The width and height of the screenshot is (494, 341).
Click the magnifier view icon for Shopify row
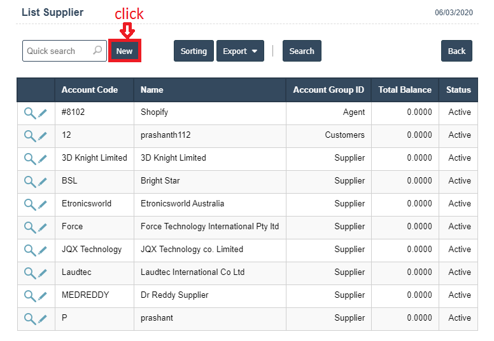click(x=29, y=113)
